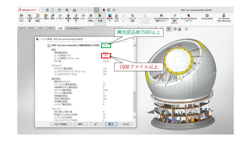Open File Properties list icon
This screenshot has height=141, width=251.
tap(109, 10)
